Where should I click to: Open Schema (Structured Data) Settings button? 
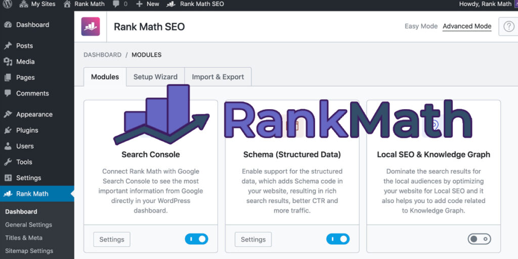point(253,239)
